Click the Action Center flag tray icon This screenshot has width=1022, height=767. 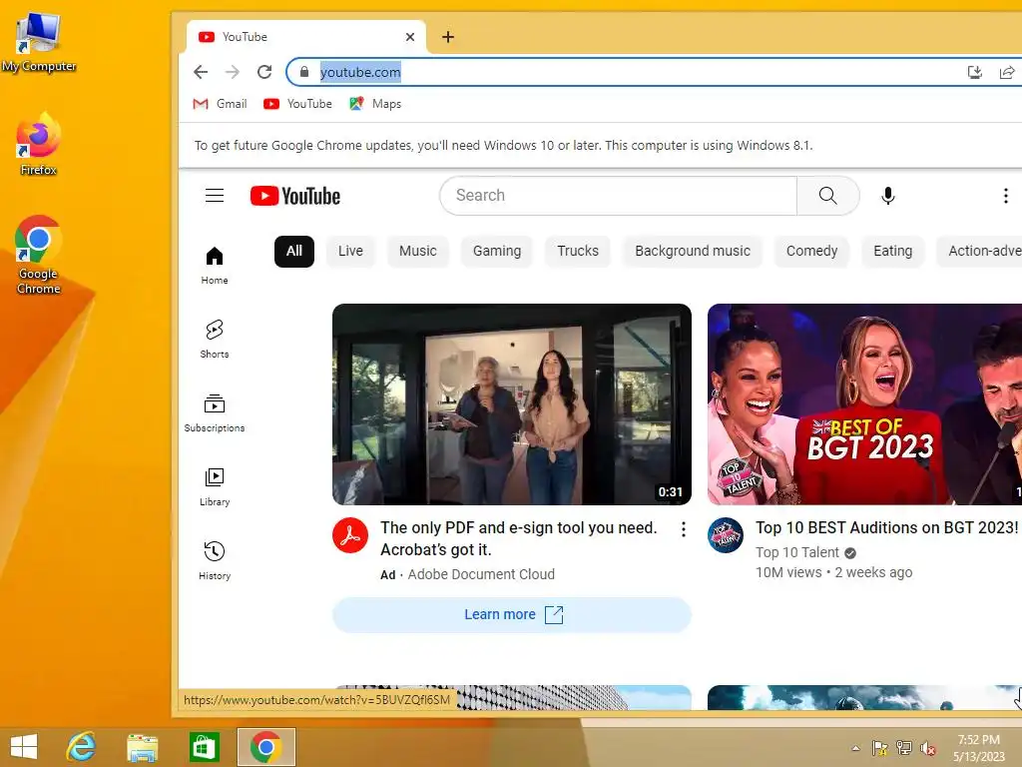880,748
